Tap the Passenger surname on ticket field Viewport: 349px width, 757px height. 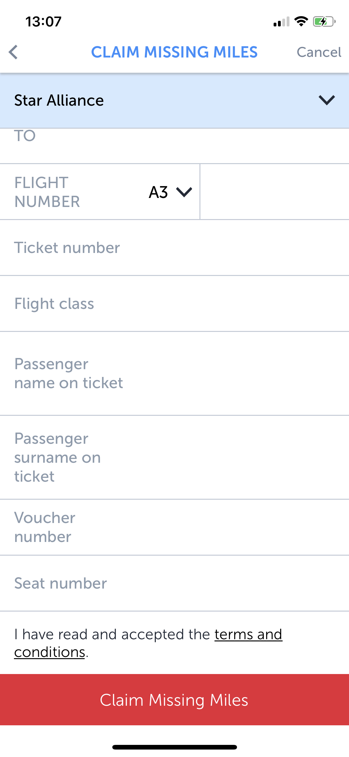[x=174, y=457]
